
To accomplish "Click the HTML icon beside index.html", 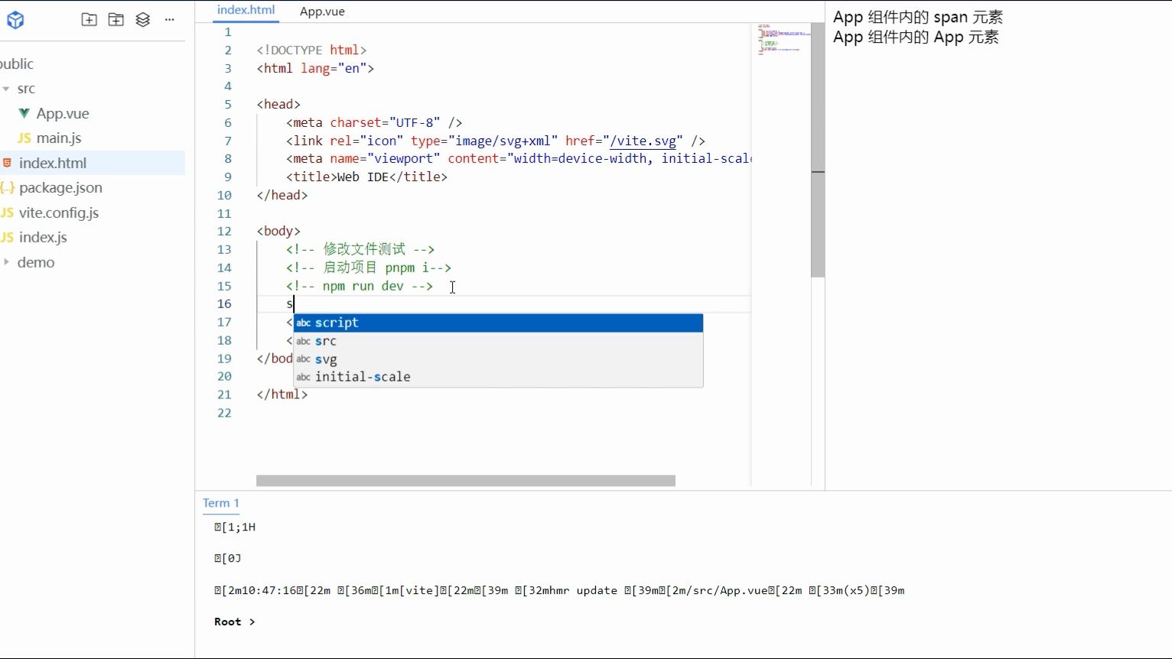I will tap(7, 163).
